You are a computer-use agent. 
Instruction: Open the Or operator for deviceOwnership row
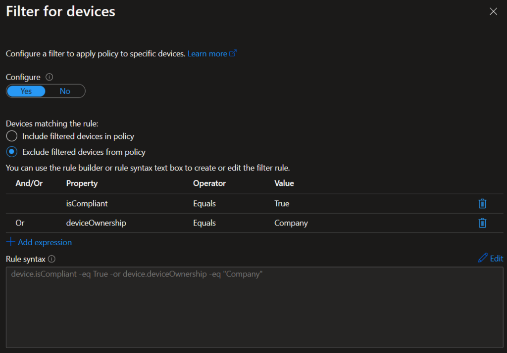pos(20,223)
